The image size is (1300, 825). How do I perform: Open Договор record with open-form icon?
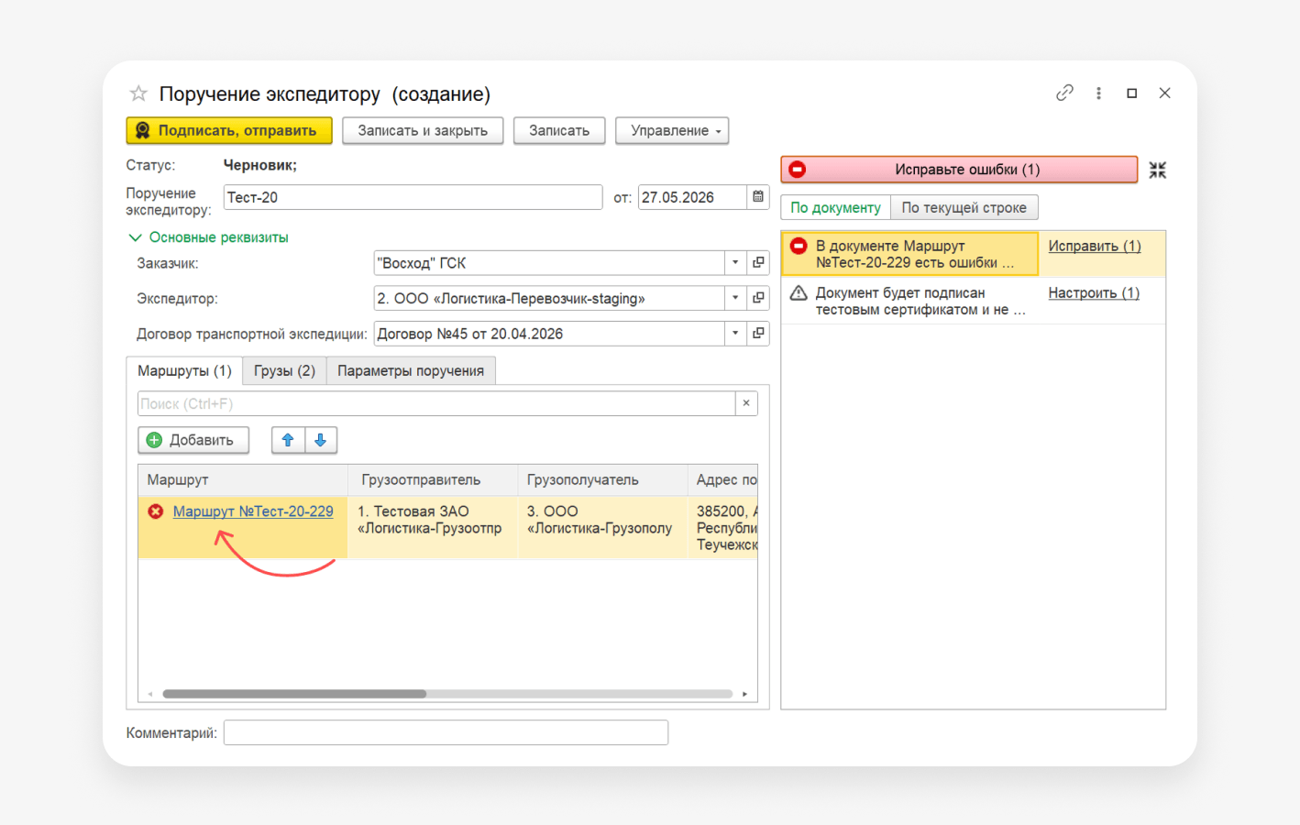(x=758, y=334)
